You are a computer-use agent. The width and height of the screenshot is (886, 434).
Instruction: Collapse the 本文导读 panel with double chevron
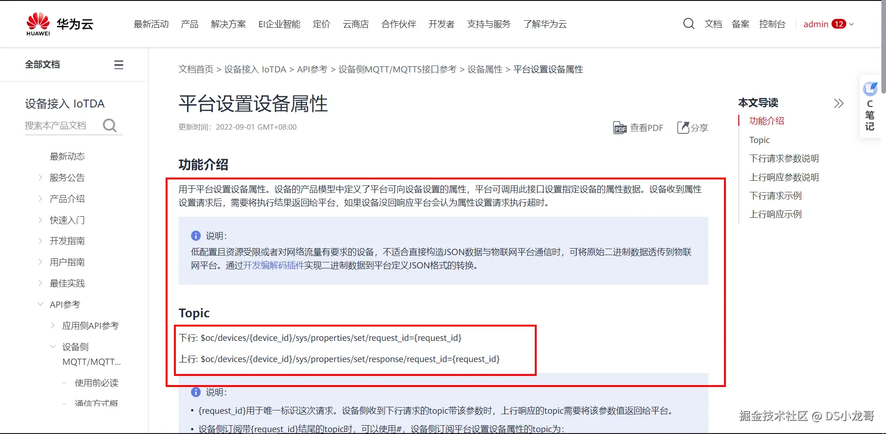[x=838, y=103]
